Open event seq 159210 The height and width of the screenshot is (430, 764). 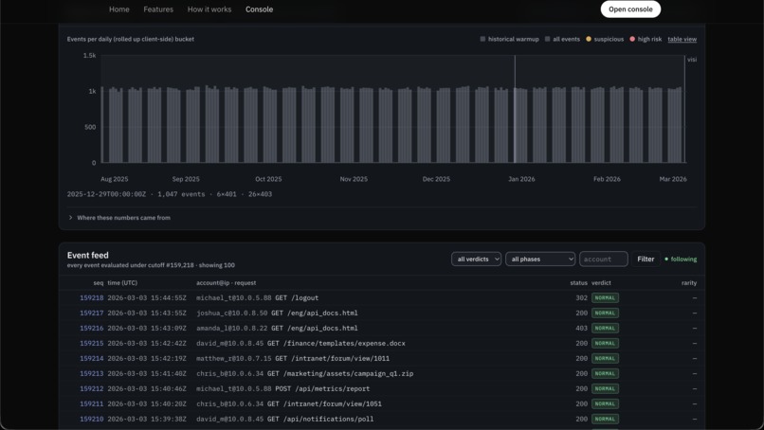pyautogui.click(x=92, y=419)
